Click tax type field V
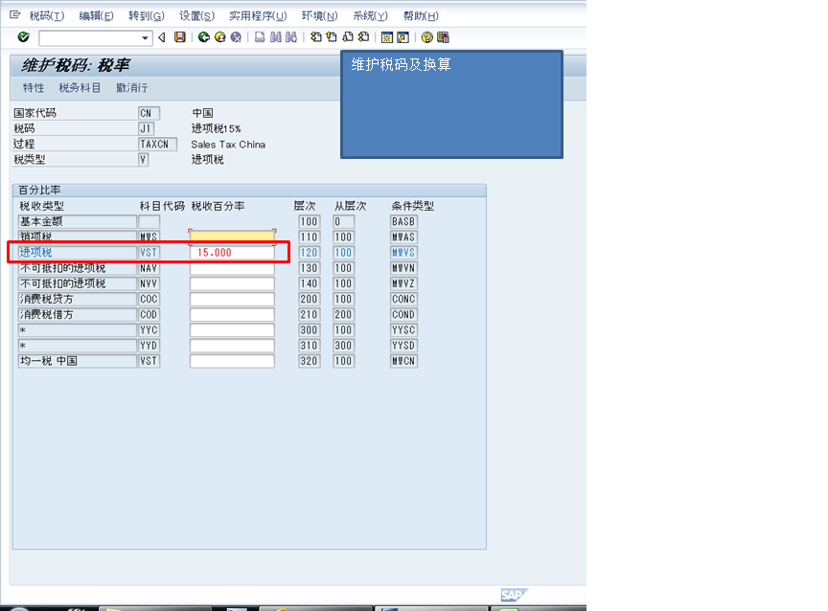Screen dimensions: 828x611 (x=143, y=159)
